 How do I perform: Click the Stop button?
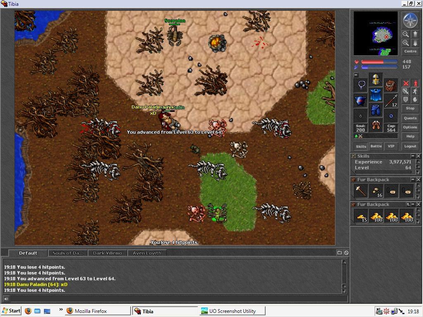click(x=410, y=108)
